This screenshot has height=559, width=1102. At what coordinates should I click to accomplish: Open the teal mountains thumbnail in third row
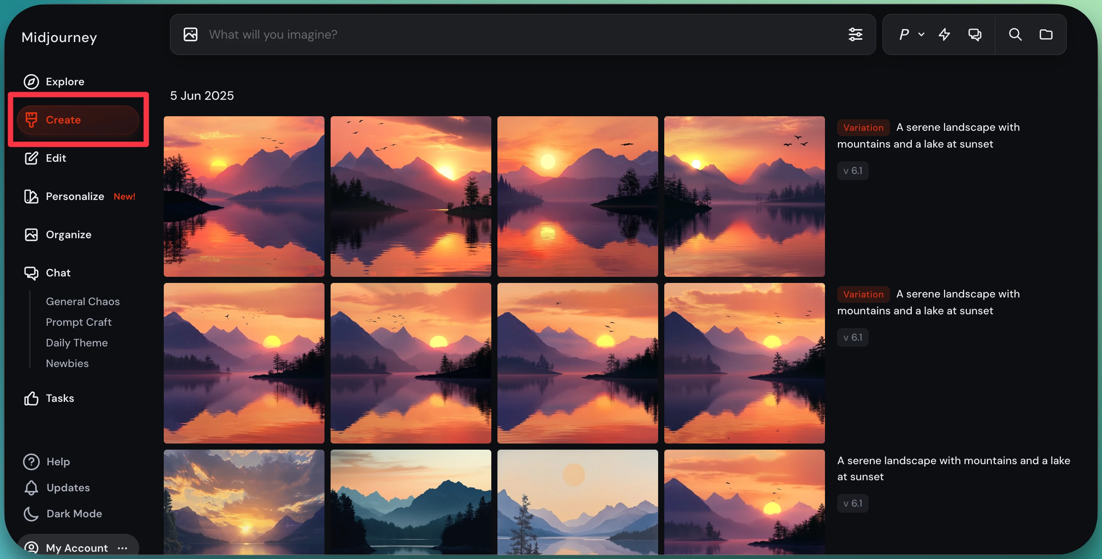(x=411, y=502)
